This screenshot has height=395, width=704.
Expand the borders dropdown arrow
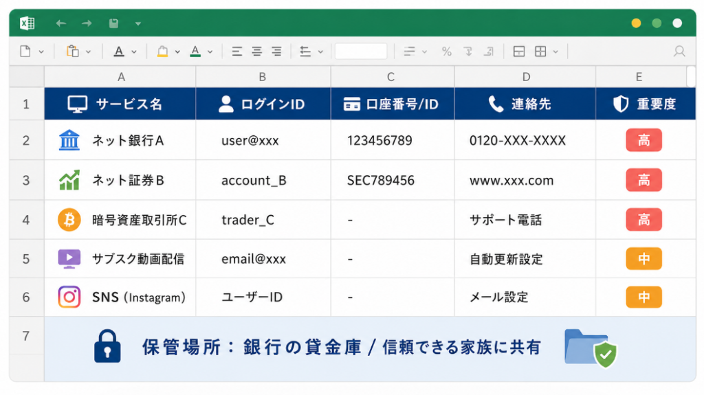[555, 52]
